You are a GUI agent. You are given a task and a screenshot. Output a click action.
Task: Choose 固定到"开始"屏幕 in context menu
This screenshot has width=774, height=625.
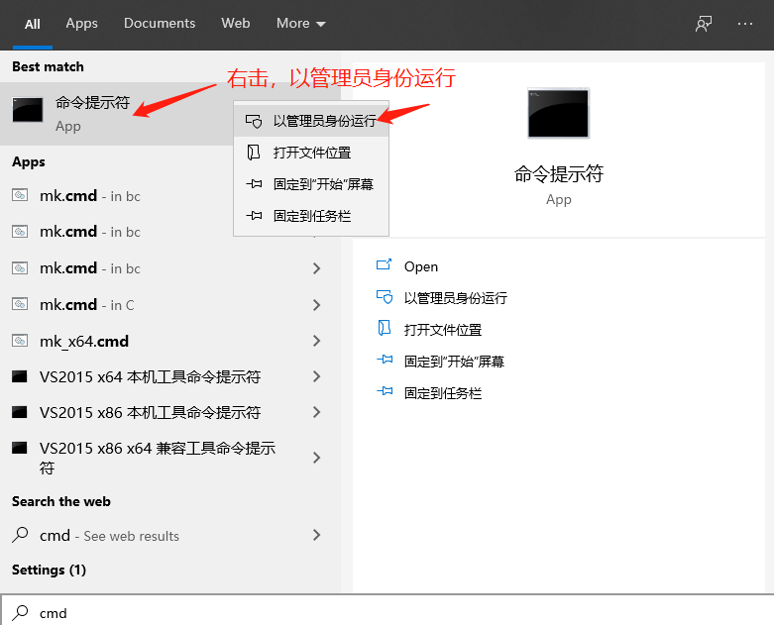pos(311,184)
